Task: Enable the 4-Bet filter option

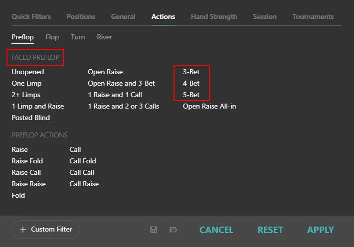Action: [x=191, y=83]
